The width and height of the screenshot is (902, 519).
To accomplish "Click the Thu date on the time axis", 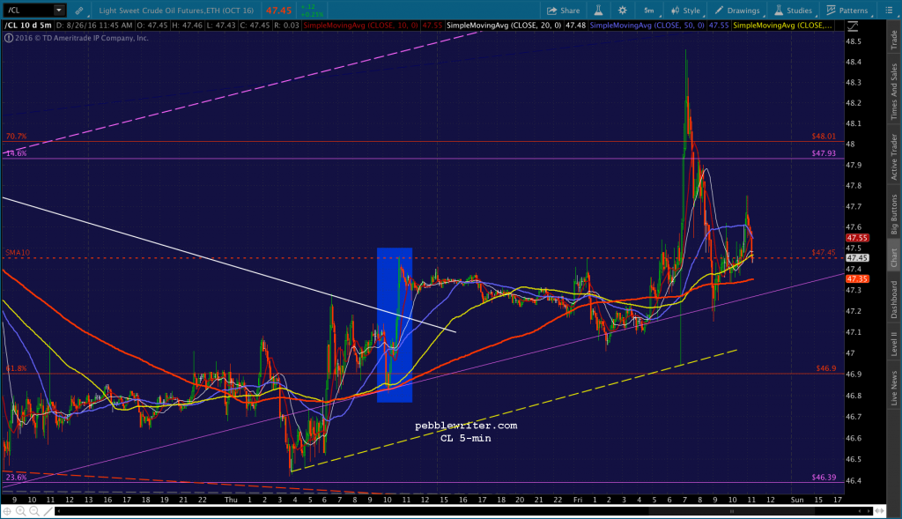I will [231, 500].
